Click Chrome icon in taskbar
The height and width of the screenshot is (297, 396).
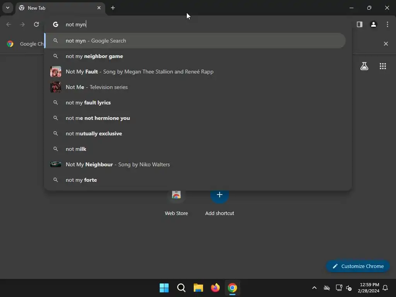(x=232, y=288)
